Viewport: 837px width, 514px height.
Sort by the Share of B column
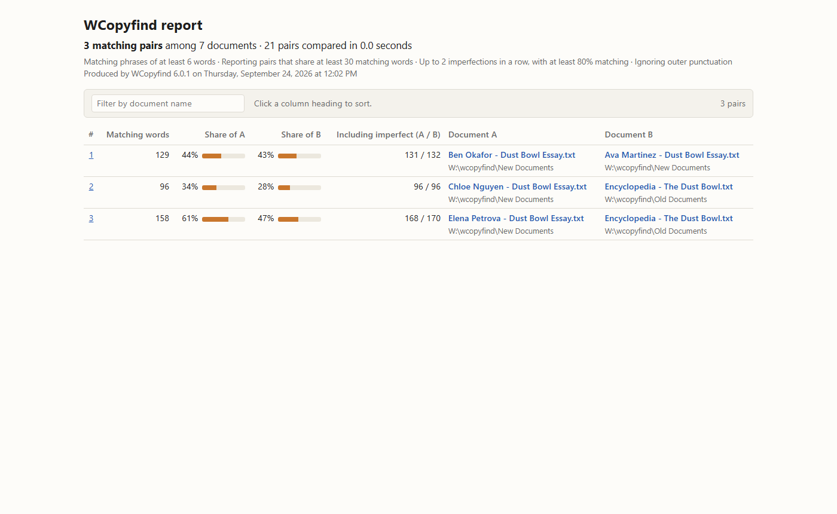pos(301,134)
